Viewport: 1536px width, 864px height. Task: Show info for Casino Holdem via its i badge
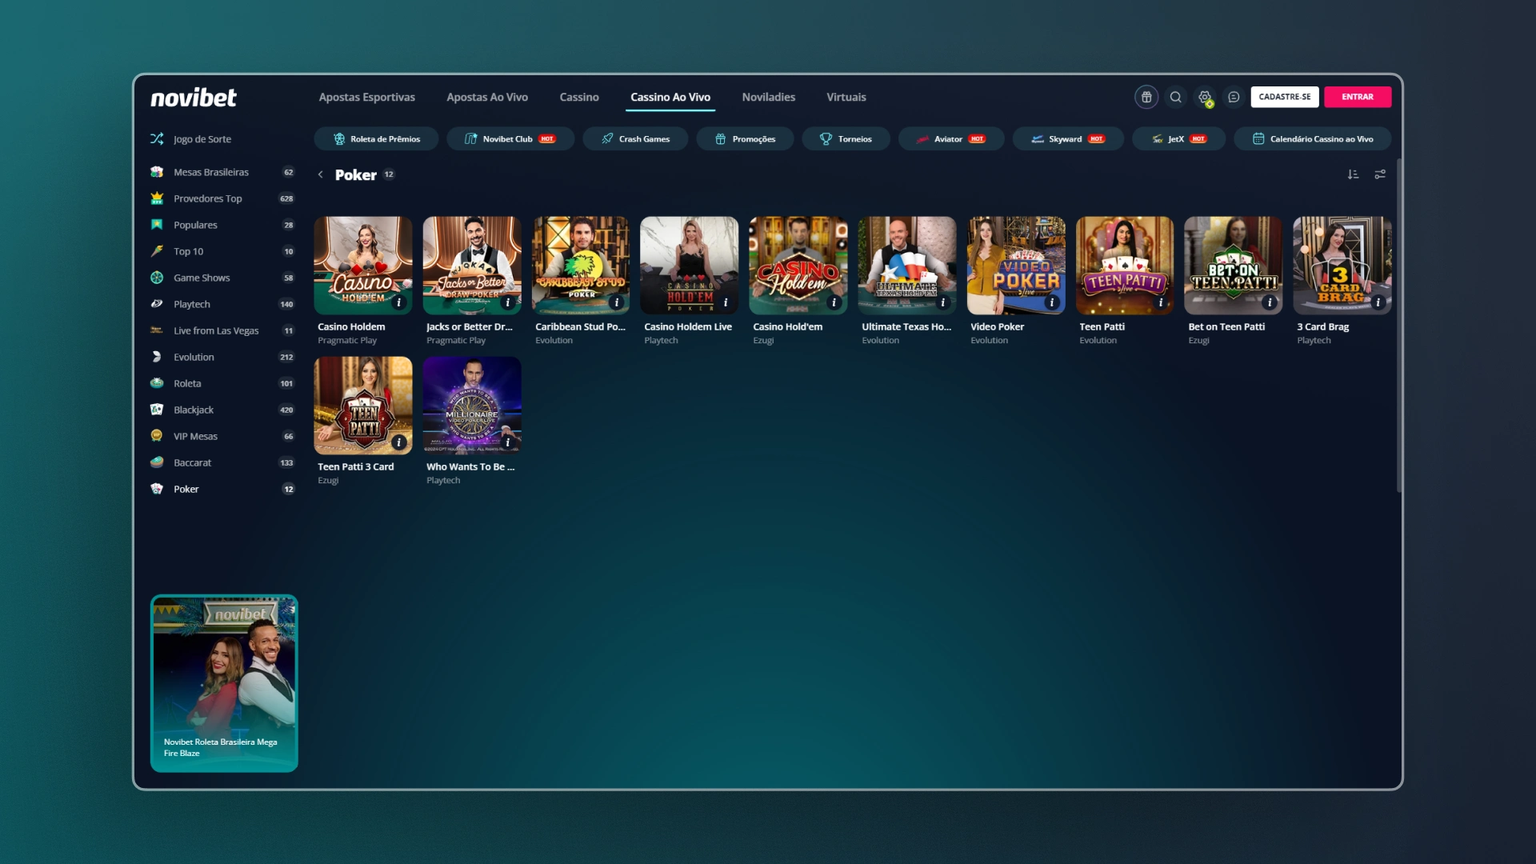click(399, 303)
